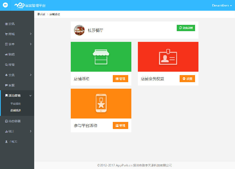Viewport: 235px width, 169px height.
Task: Click the green storefront icon tile
Action: [101, 57]
